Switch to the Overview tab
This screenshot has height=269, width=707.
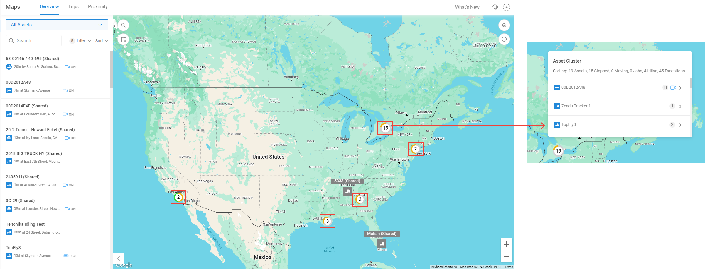pyautogui.click(x=49, y=7)
